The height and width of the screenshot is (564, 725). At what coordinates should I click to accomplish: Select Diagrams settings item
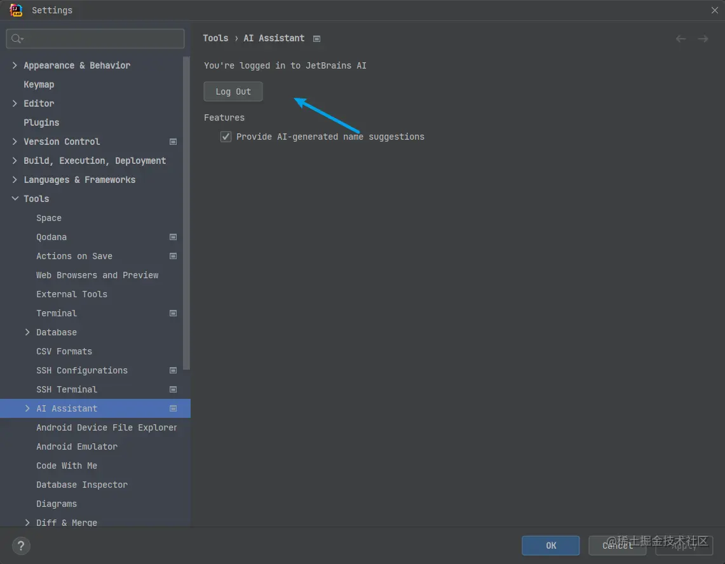click(57, 504)
